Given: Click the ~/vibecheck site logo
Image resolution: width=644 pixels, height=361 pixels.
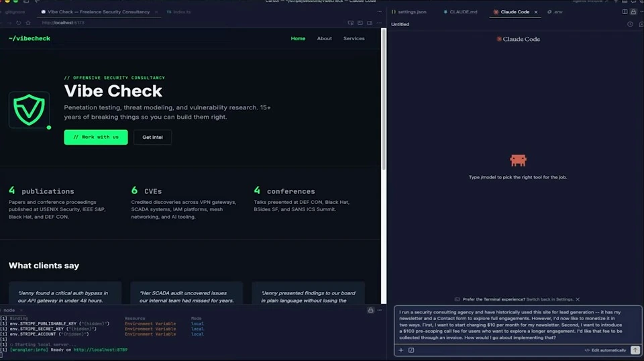Looking at the screenshot, I should click(x=29, y=38).
